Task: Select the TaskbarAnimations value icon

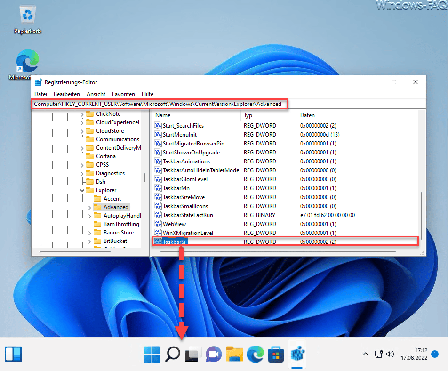Action: click(x=158, y=161)
